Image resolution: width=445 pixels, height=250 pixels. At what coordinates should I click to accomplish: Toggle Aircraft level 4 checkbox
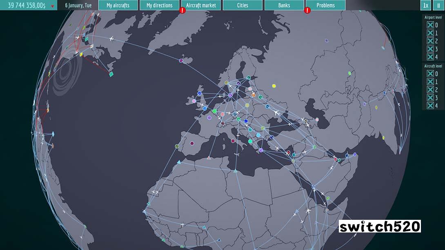coord(430,106)
